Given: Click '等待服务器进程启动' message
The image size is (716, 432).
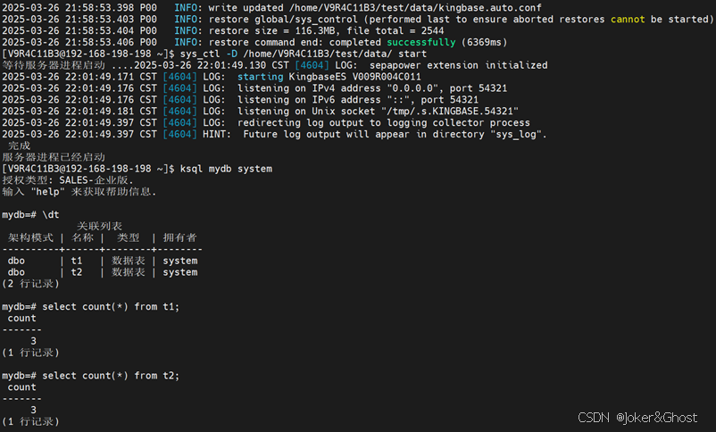Looking at the screenshot, I should point(54,65).
